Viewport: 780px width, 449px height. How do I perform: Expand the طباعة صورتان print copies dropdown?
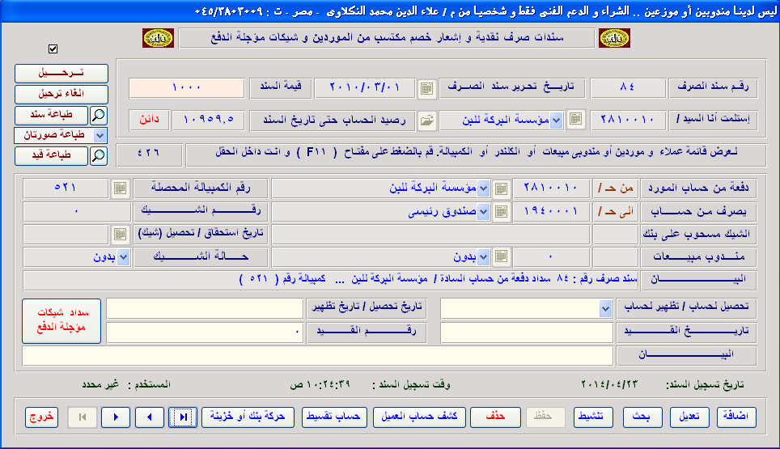100,134
